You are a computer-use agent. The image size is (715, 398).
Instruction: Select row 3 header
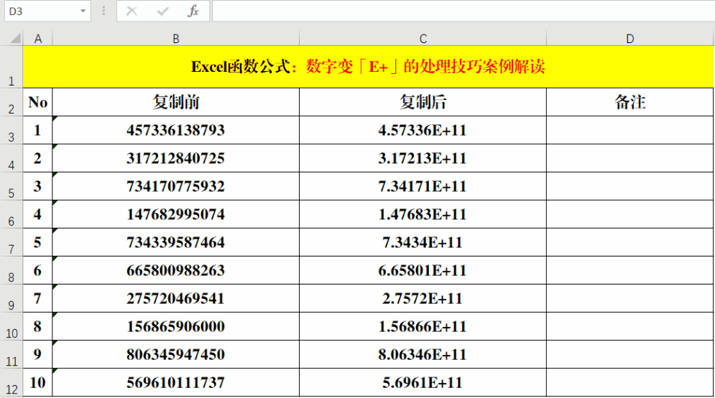11,130
